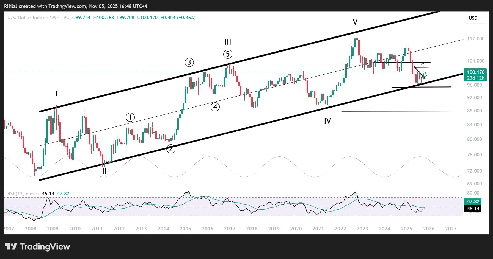Click the 1M interval in the chart legend
This screenshot has width=493, height=259.
coord(53,18)
